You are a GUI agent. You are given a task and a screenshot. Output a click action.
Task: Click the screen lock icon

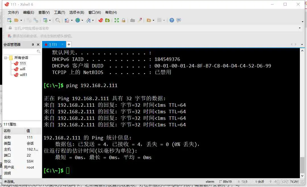click(x=124, y=20)
